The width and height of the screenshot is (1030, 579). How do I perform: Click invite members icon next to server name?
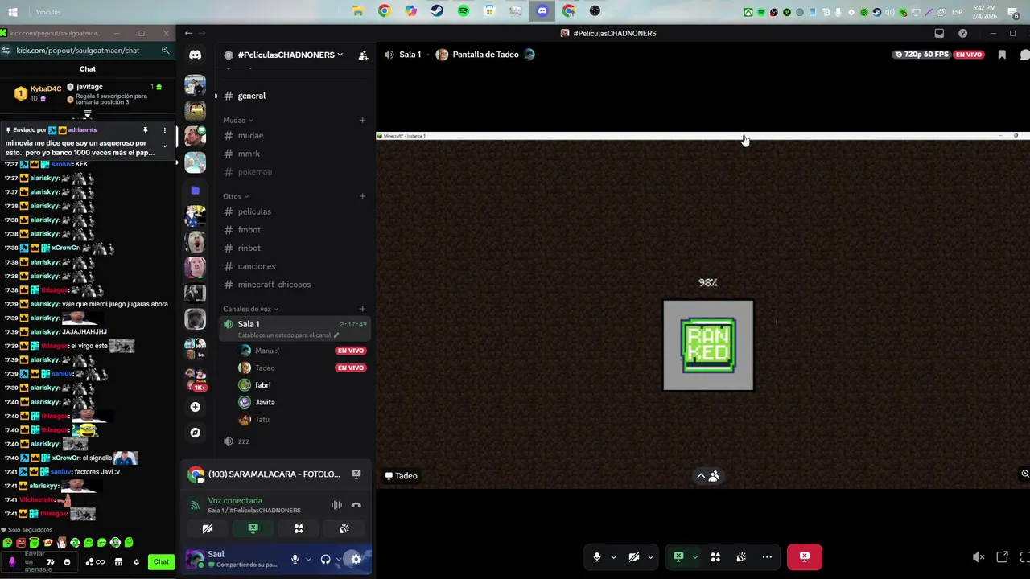point(363,55)
